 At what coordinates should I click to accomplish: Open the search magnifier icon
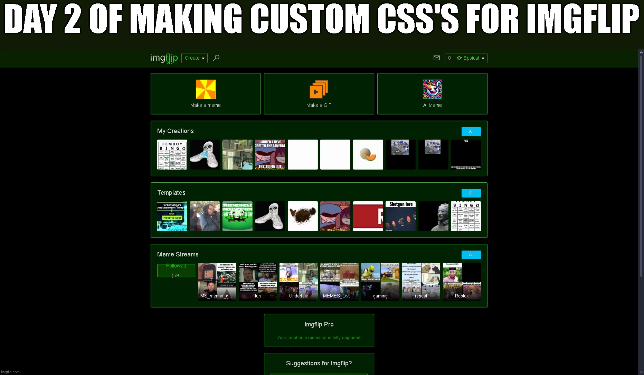[x=216, y=58]
